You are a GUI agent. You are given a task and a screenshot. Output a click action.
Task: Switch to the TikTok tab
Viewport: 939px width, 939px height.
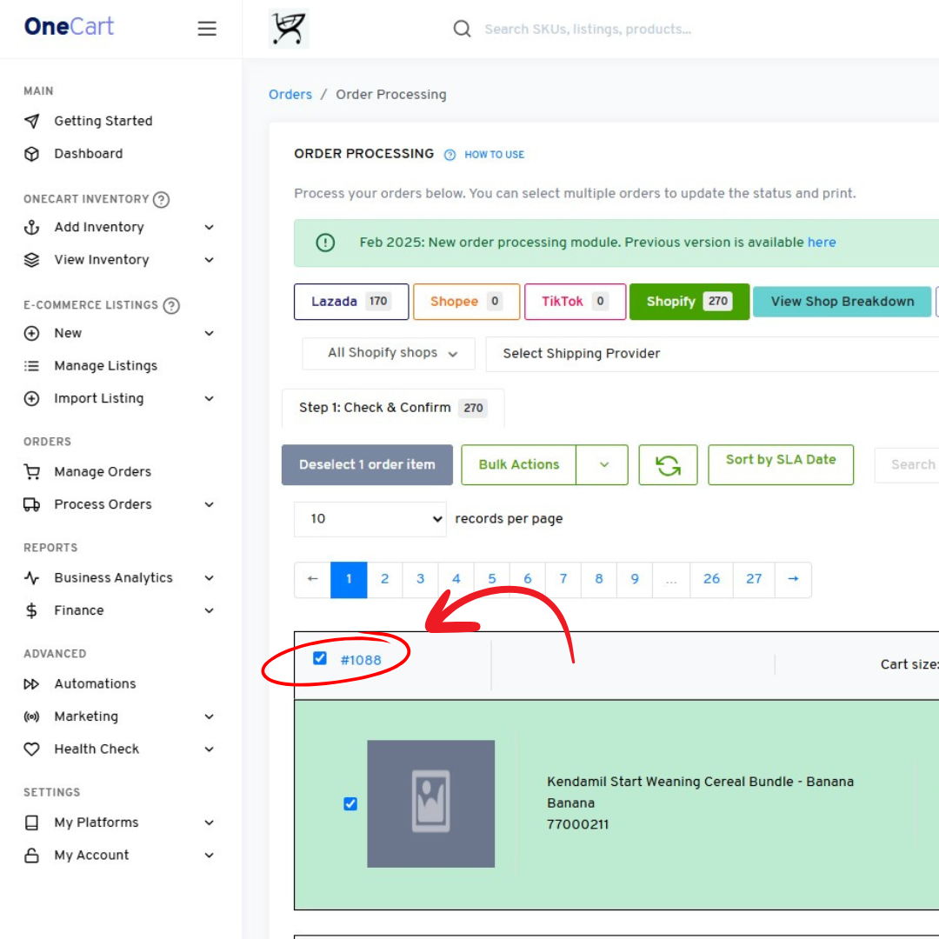coord(575,302)
